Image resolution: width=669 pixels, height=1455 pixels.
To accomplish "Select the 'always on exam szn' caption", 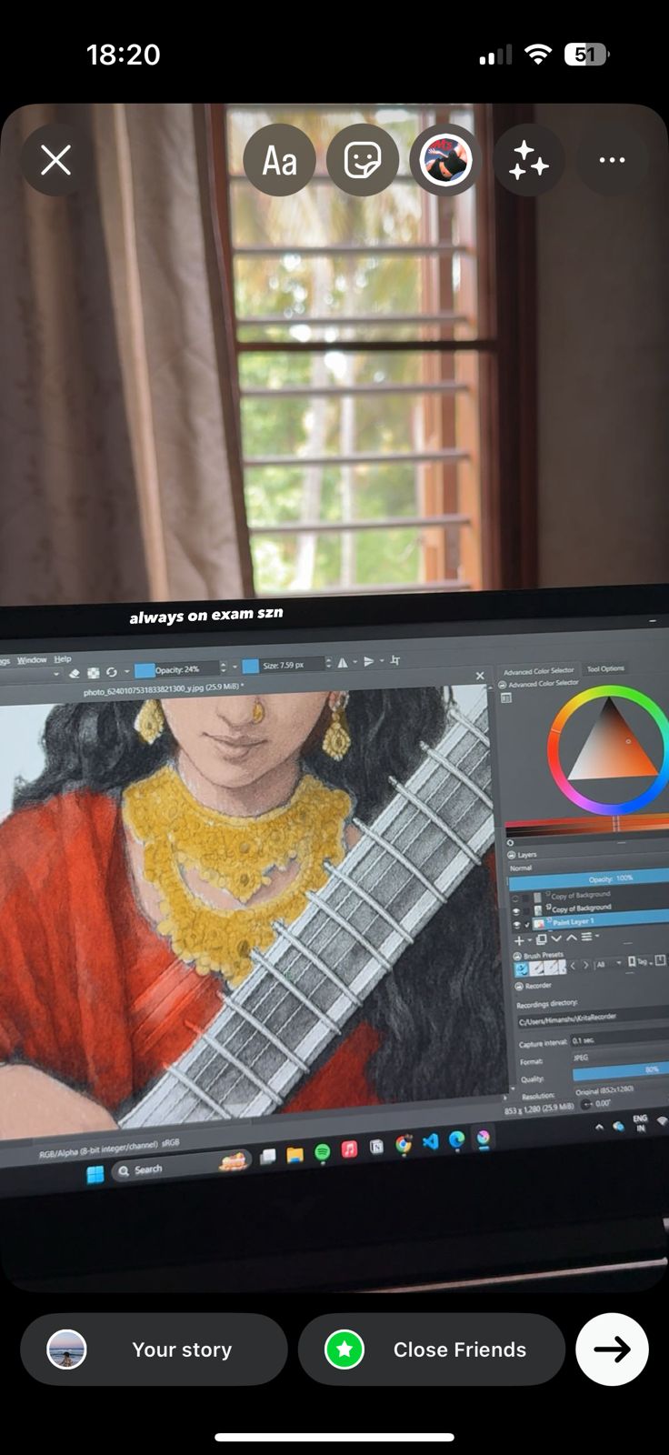I will pyautogui.click(x=206, y=616).
